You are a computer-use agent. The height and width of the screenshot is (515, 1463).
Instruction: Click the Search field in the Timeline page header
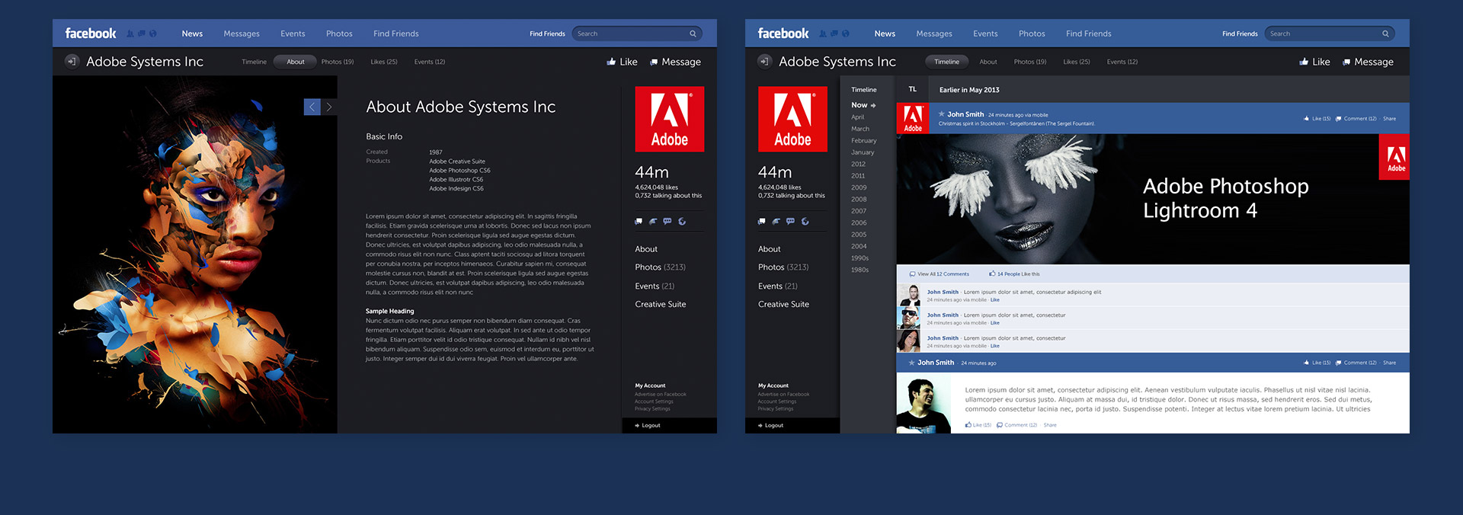[x=1322, y=34]
